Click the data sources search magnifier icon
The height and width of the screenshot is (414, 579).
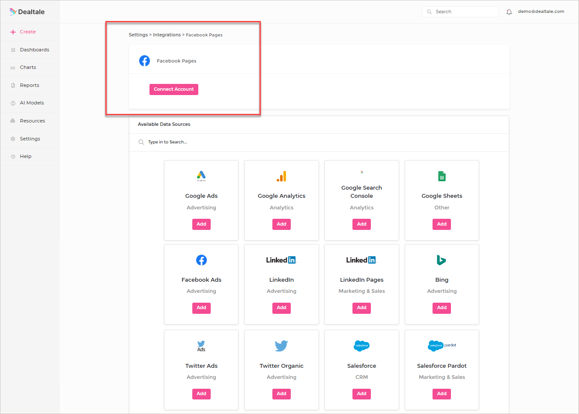coord(141,142)
